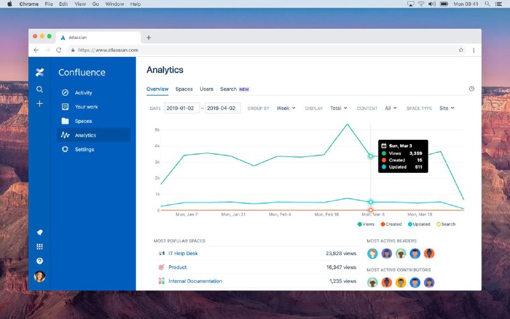Switch to the Spaces tab
510x319 pixels.
184,89
